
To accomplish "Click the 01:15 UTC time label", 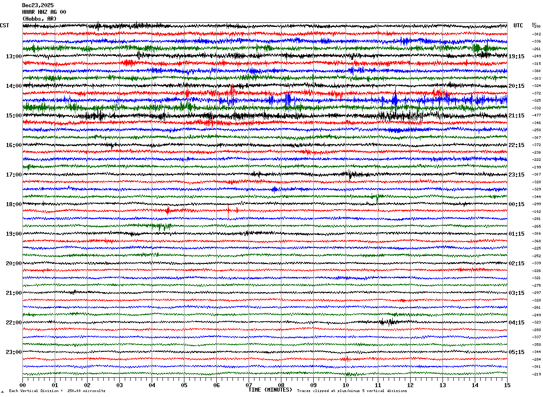I will point(517,234).
